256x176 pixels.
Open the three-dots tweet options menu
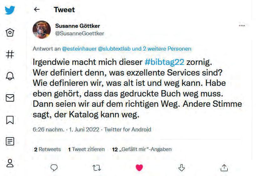click(242, 26)
